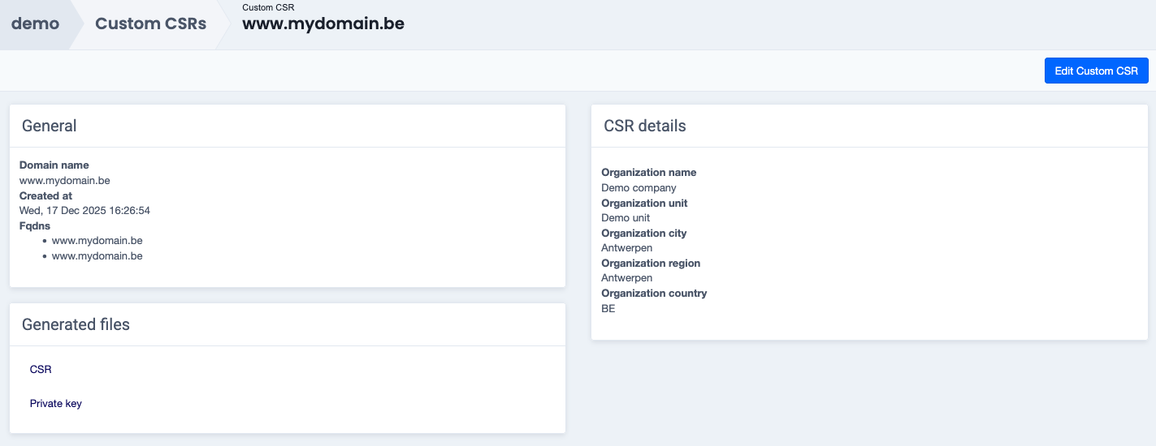1156x446 pixels.
Task: Click the Generated files panel heading
Action: pyautogui.click(x=76, y=324)
